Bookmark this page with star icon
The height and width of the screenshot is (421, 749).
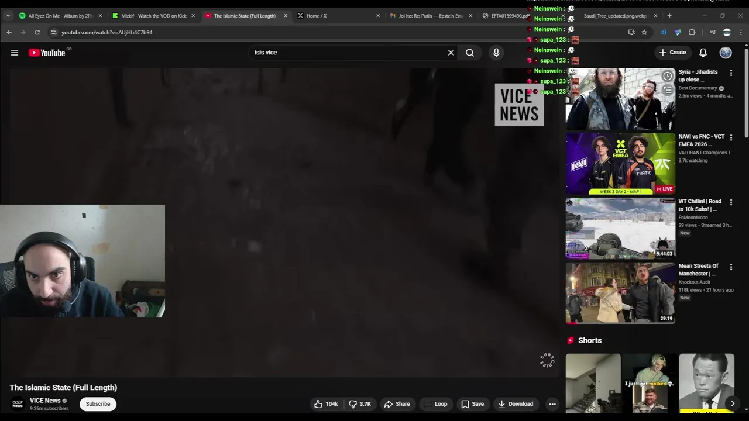644,32
